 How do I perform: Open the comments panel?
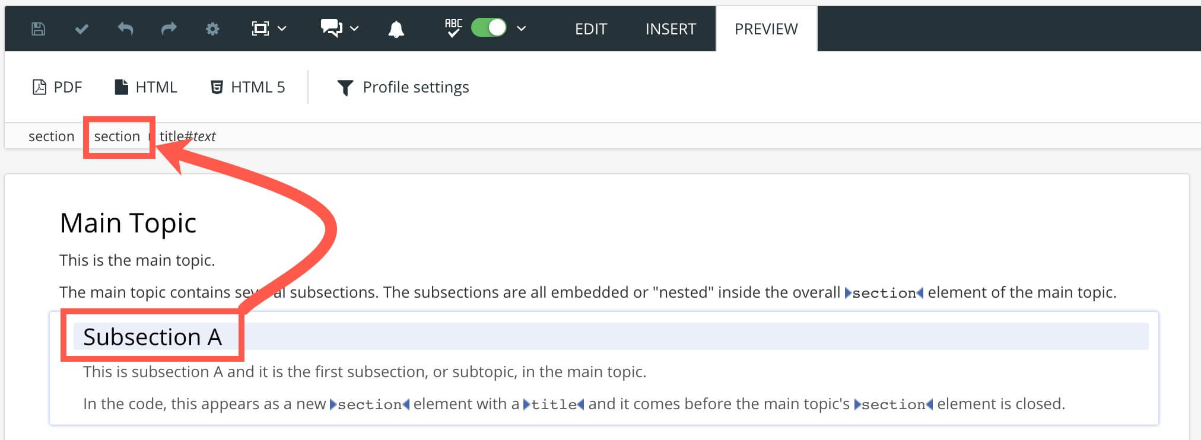coord(331,28)
